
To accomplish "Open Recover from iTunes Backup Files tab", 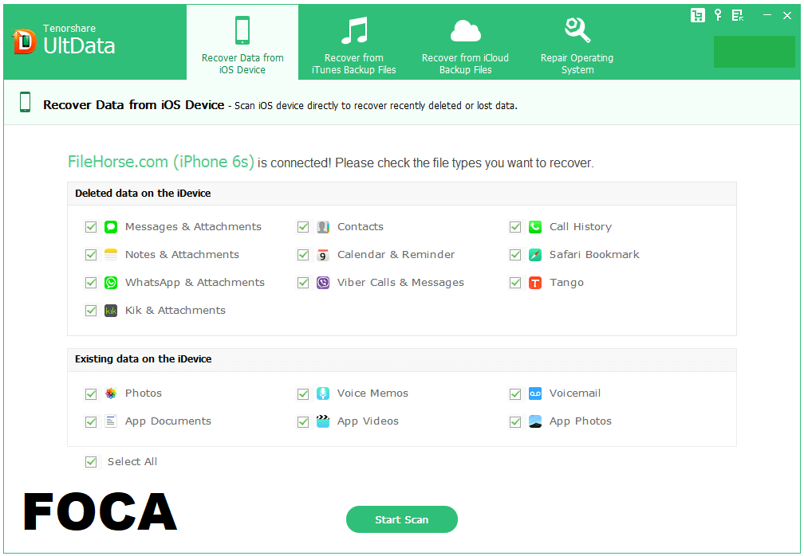I will 354,42.
